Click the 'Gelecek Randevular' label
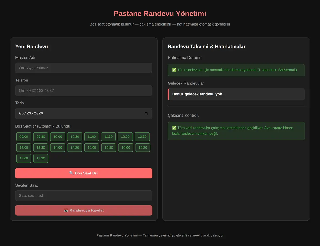This screenshot has width=320, height=246. tap(186, 83)
